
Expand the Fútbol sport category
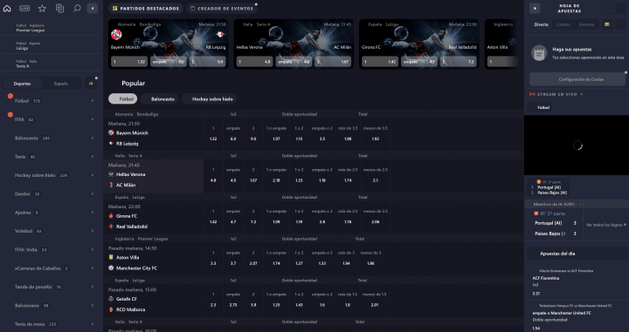(51, 101)
